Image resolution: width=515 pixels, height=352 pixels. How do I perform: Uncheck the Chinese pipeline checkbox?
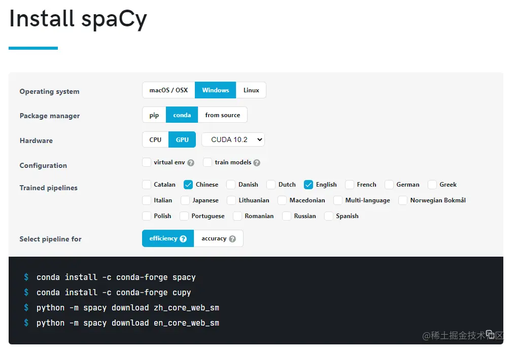(188, 185)
